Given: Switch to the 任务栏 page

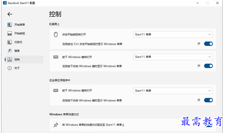Looking at the screenshot, I should (24, 42).
